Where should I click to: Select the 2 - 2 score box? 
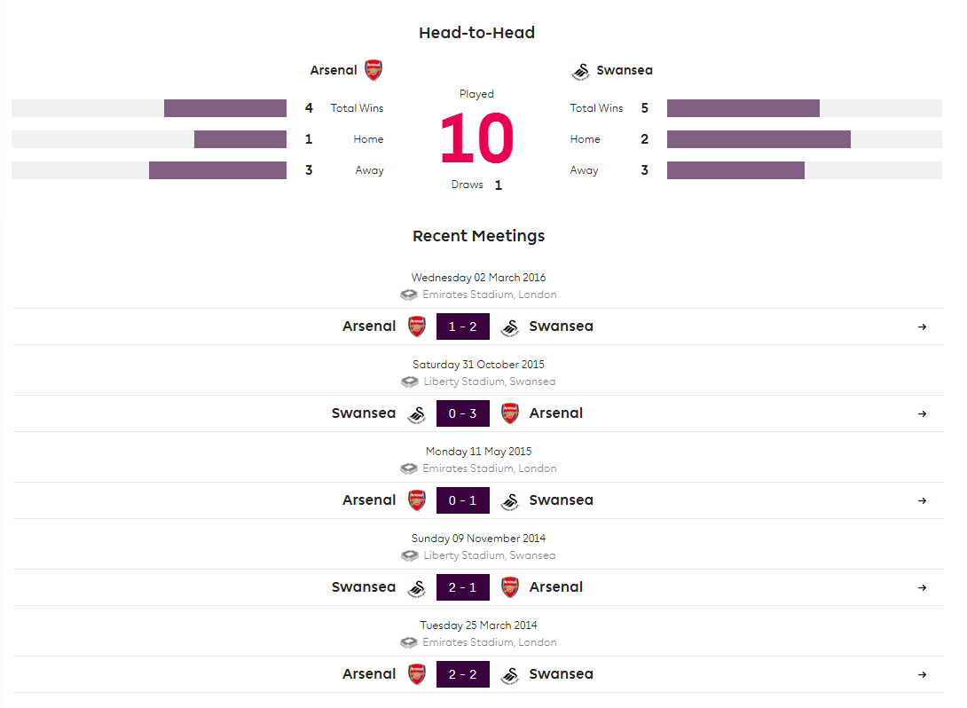click(x=462, y=674)
